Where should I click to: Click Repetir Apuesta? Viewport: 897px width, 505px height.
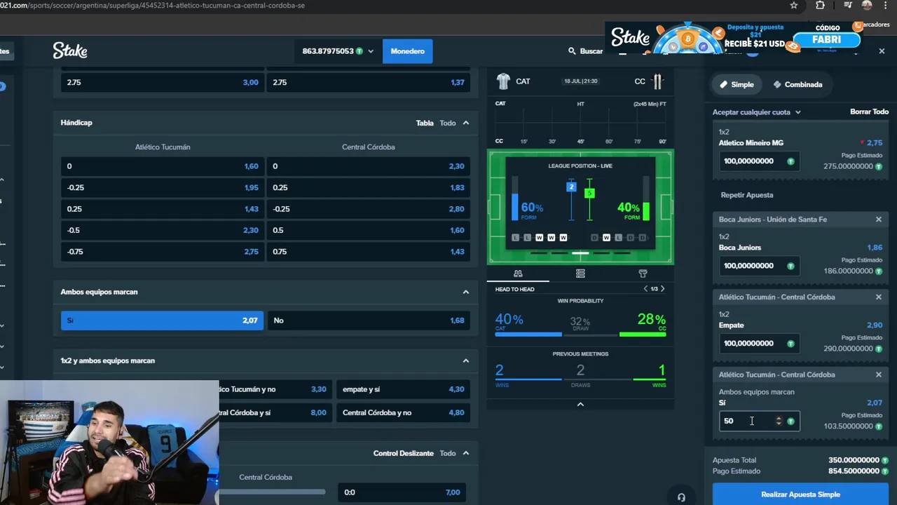(x=747, y=195)
